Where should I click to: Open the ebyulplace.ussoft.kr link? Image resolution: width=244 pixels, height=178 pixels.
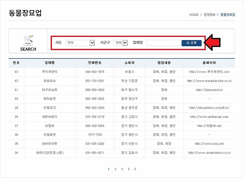(x=209, y=108)
